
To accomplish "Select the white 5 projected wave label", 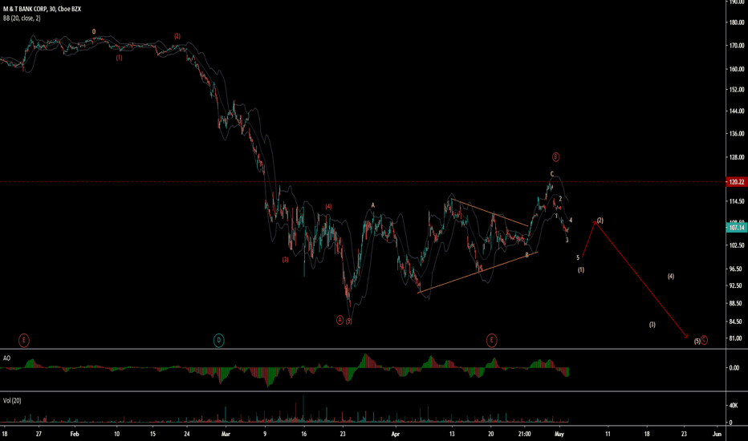I will (578, 258).
